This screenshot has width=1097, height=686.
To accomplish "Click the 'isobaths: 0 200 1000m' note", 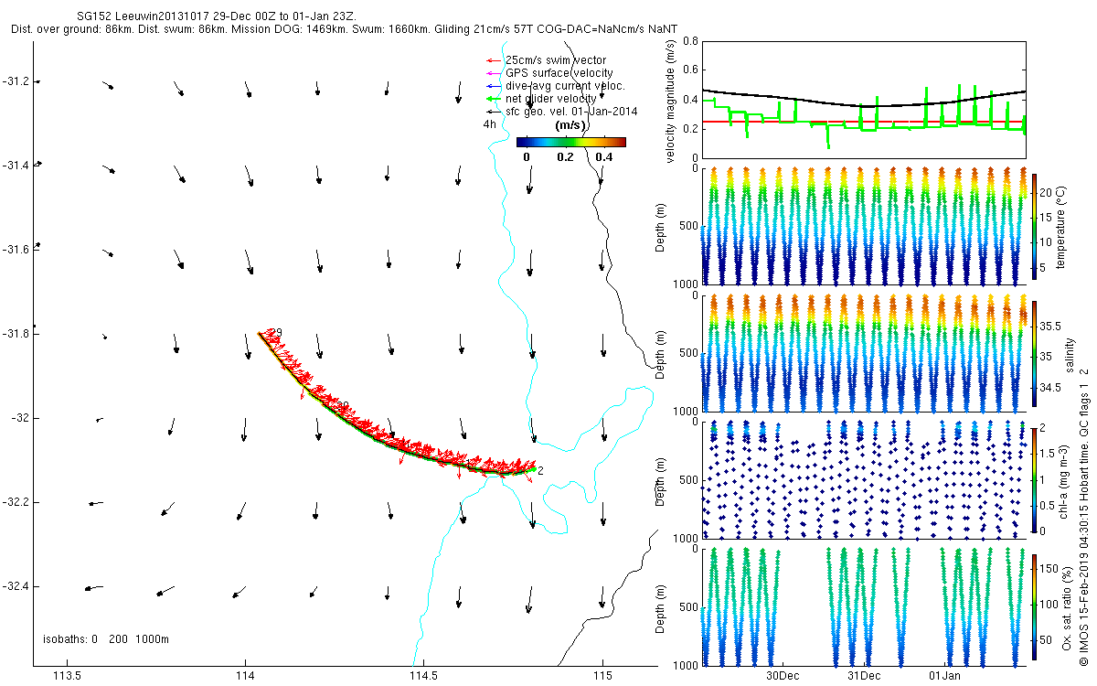I will coord(106,638).
